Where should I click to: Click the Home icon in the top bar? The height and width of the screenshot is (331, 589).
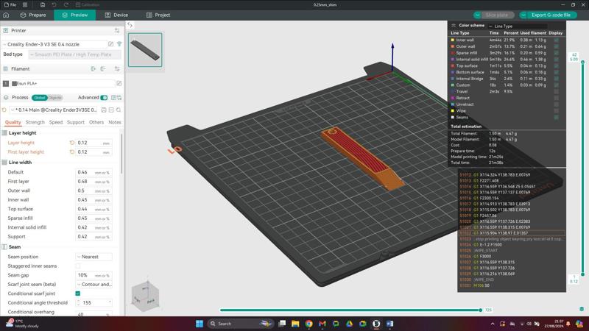[7, 15]
